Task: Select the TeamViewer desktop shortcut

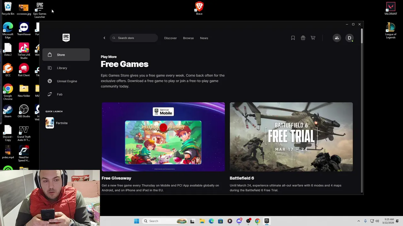Action: pyautogui.click(x=24, y=29)
